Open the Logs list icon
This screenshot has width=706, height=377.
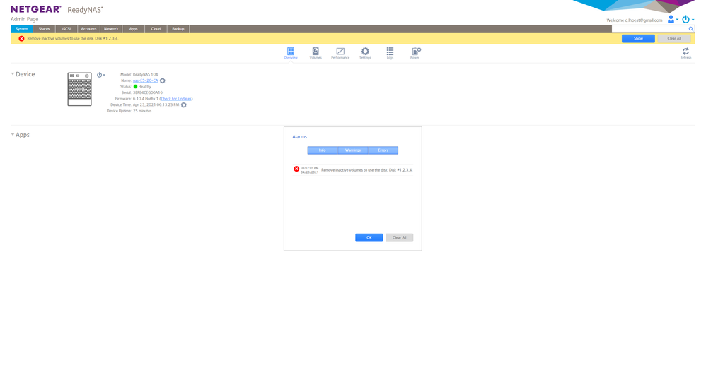tap(390, 53)
